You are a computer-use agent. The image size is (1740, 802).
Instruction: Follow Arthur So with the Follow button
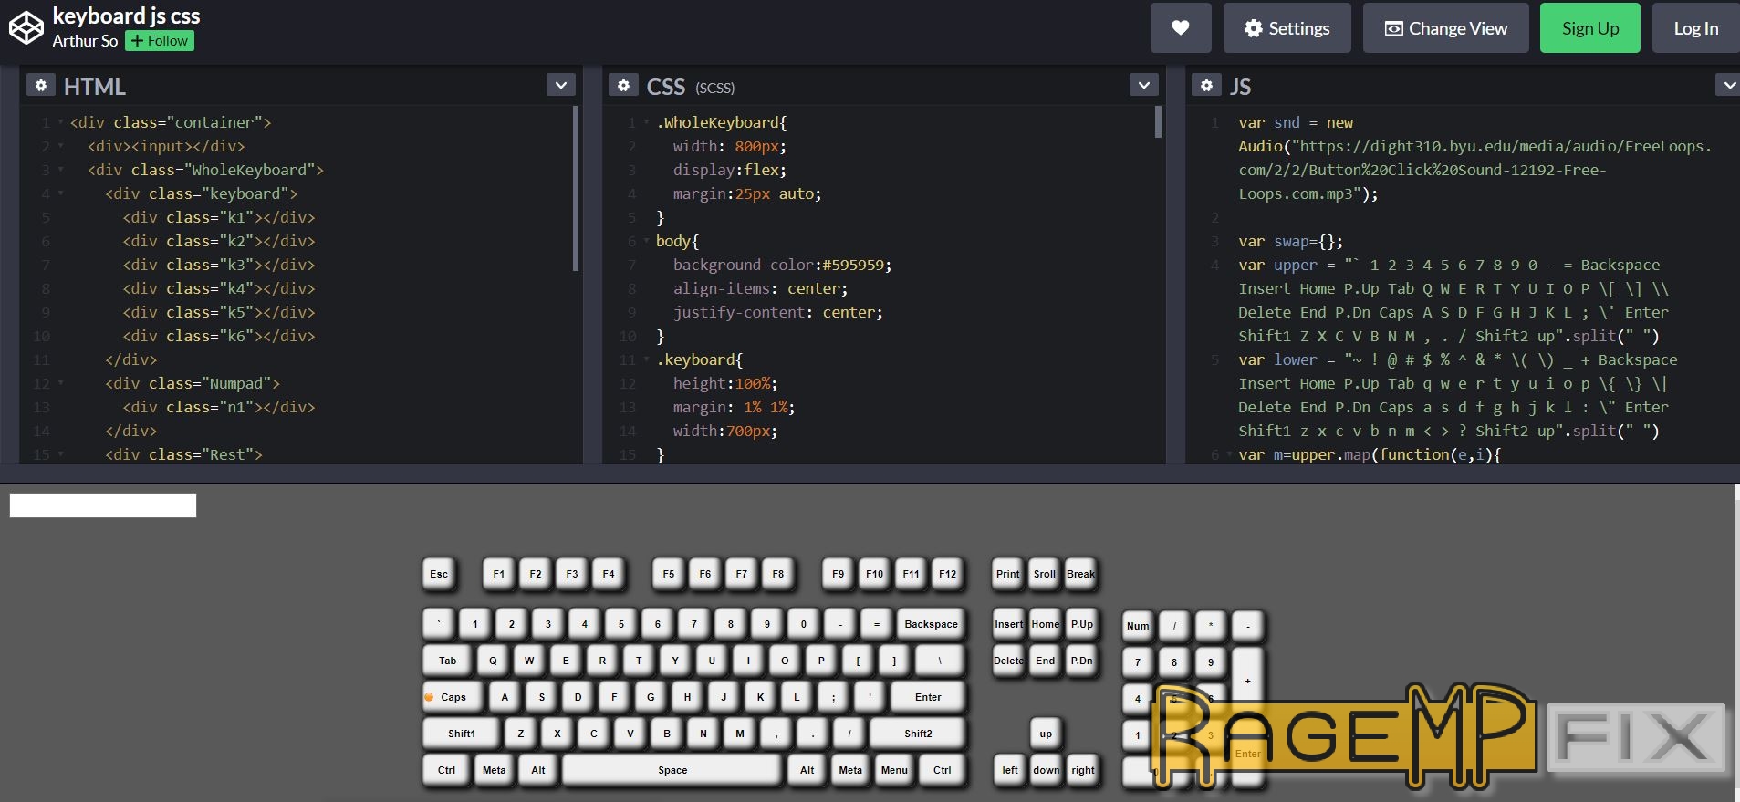pyautogui.click(x=160, y=41)
